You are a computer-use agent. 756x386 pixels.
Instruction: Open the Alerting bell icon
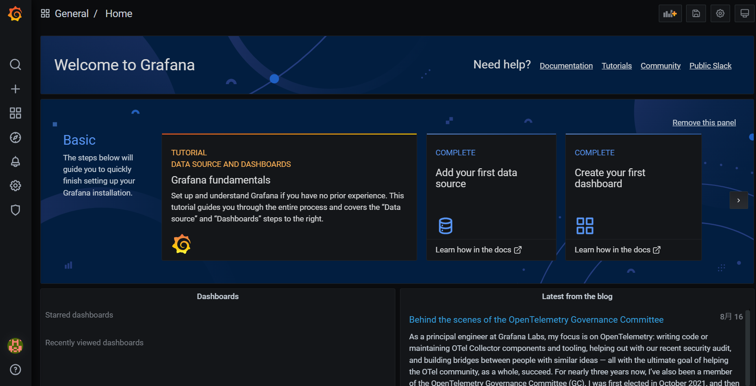[x=15, y=161]
